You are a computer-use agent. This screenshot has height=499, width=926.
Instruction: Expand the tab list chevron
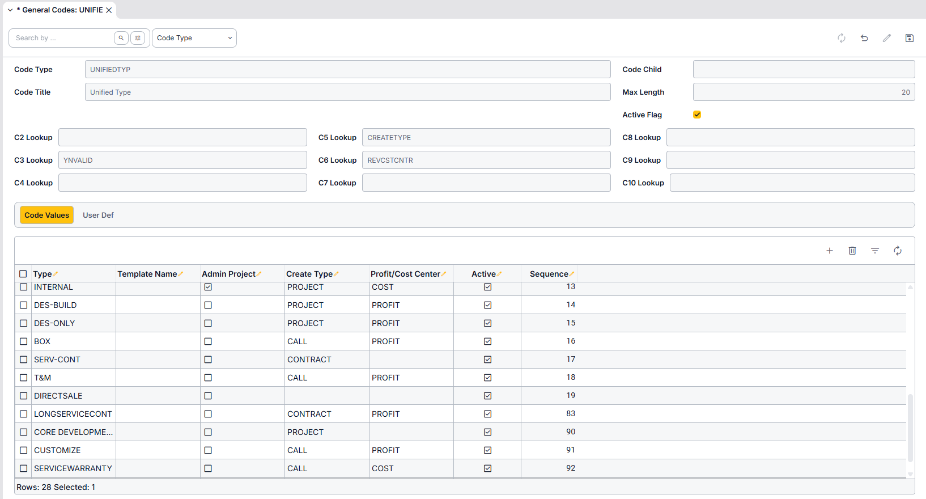pos(10,10)
